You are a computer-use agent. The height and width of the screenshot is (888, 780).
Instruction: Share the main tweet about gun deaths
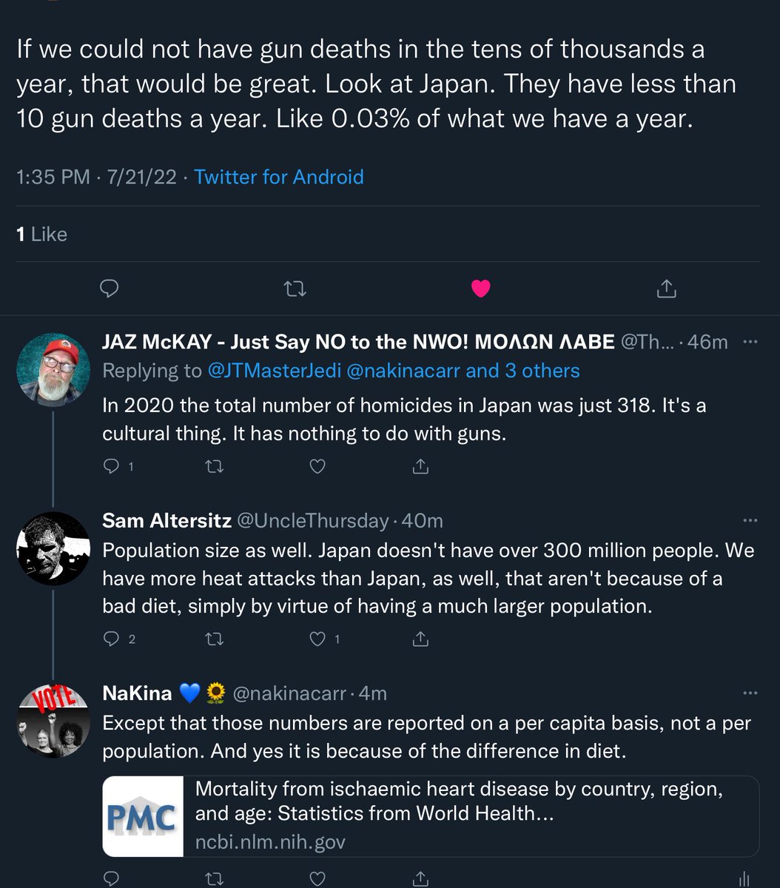(667, 289)
